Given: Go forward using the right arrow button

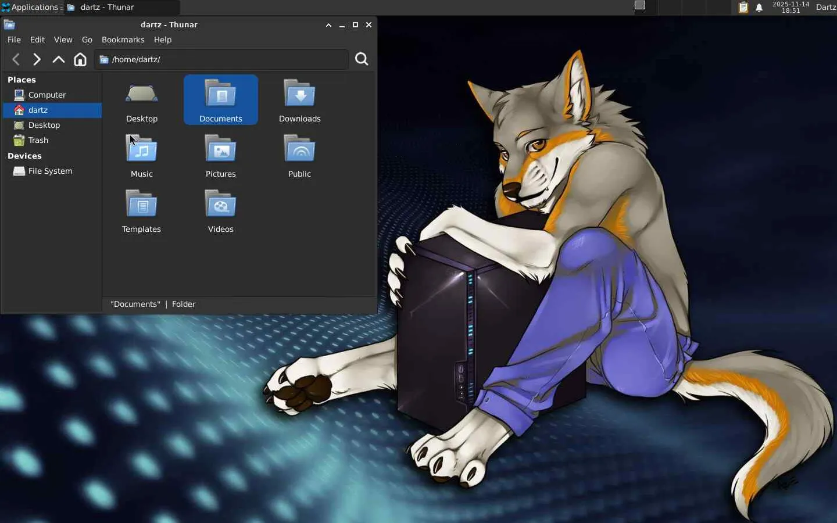Looking at the screenshot, I should pos(37,59).
